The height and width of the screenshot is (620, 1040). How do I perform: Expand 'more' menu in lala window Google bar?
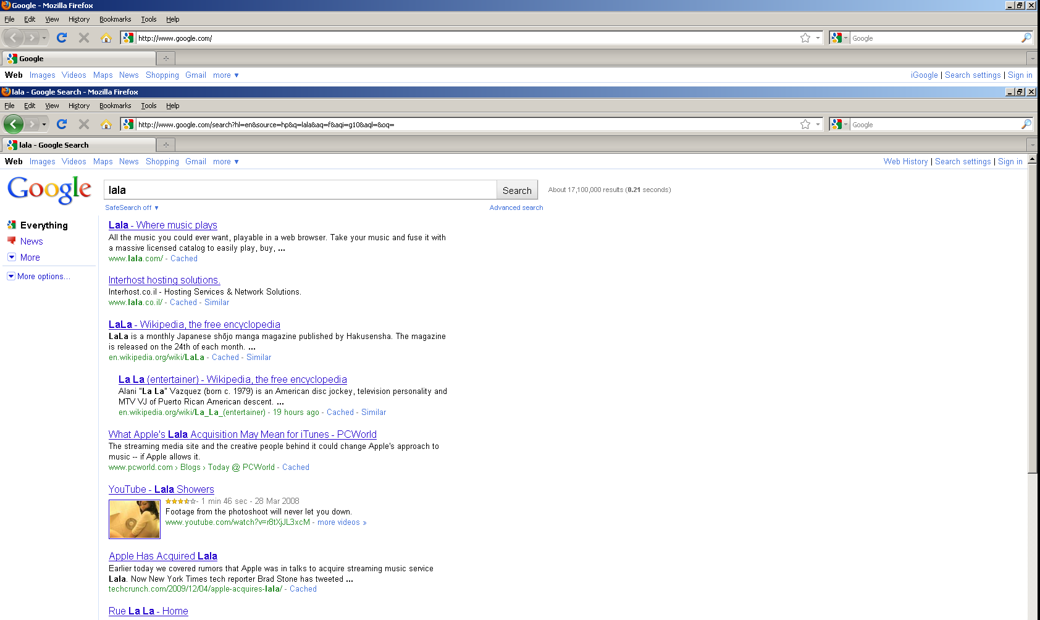tap(226, 162)
